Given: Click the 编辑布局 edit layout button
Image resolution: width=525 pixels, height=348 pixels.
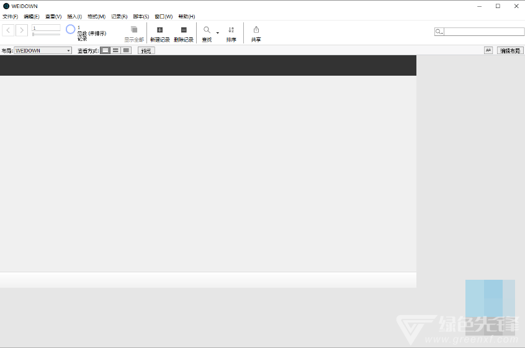Looking at the screenshot, I should [x=510, y=51].
